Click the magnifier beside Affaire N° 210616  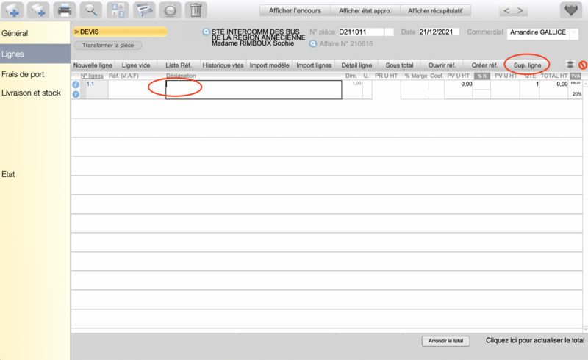(x=313, y=44)
